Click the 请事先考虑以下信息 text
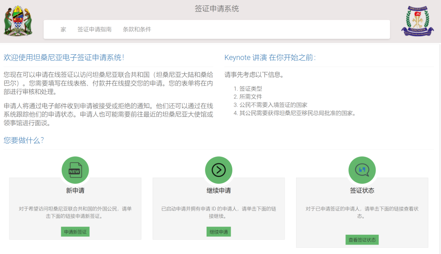Screen dimensions: 441x254 pos(255,75)
